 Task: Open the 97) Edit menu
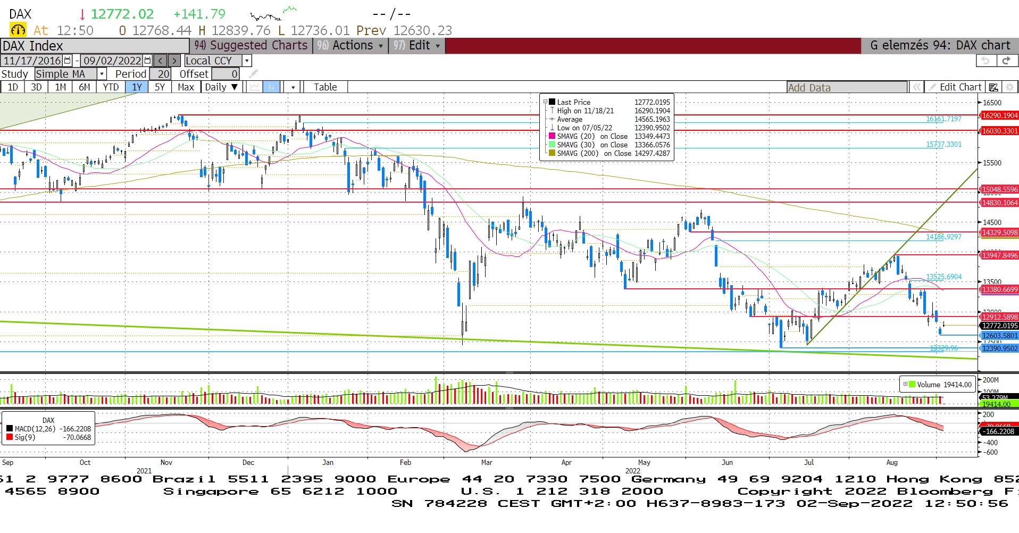pos(416,46)
